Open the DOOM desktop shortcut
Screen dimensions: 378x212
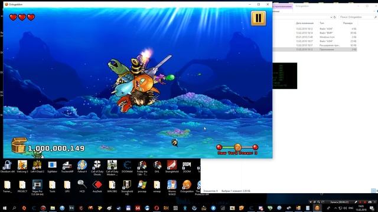[x=187, y=167]
